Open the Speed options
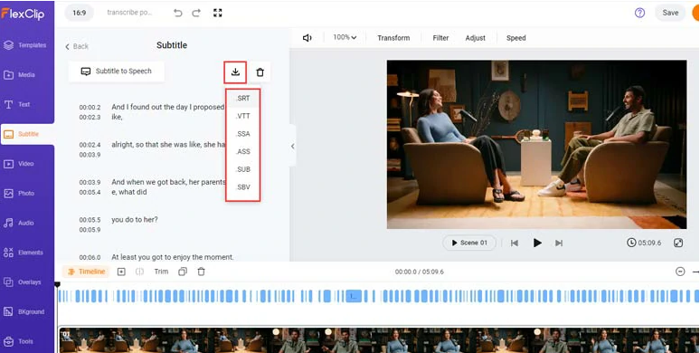The height and width of the screenshot is (353, 700). tap(516, 38)
